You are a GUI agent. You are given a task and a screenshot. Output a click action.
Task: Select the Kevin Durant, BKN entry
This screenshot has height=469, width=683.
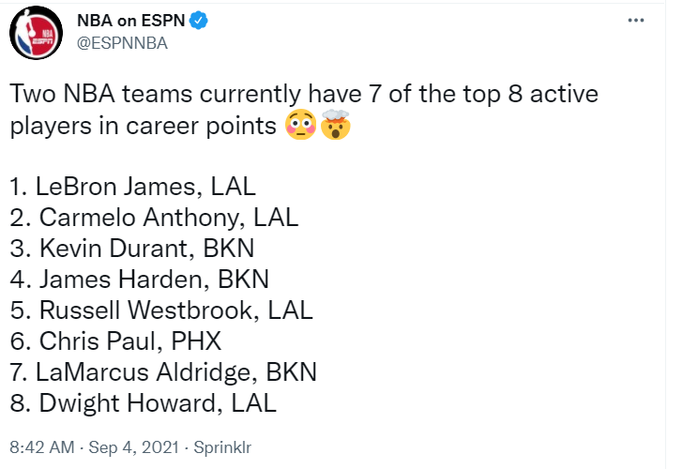(132, 249)
